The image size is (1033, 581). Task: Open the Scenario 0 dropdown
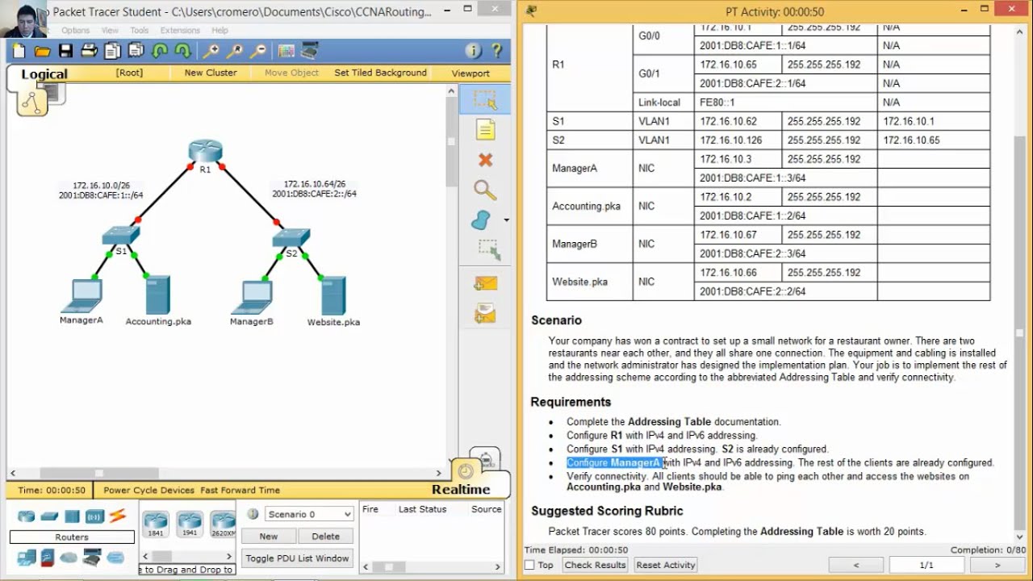click(308, 514)
